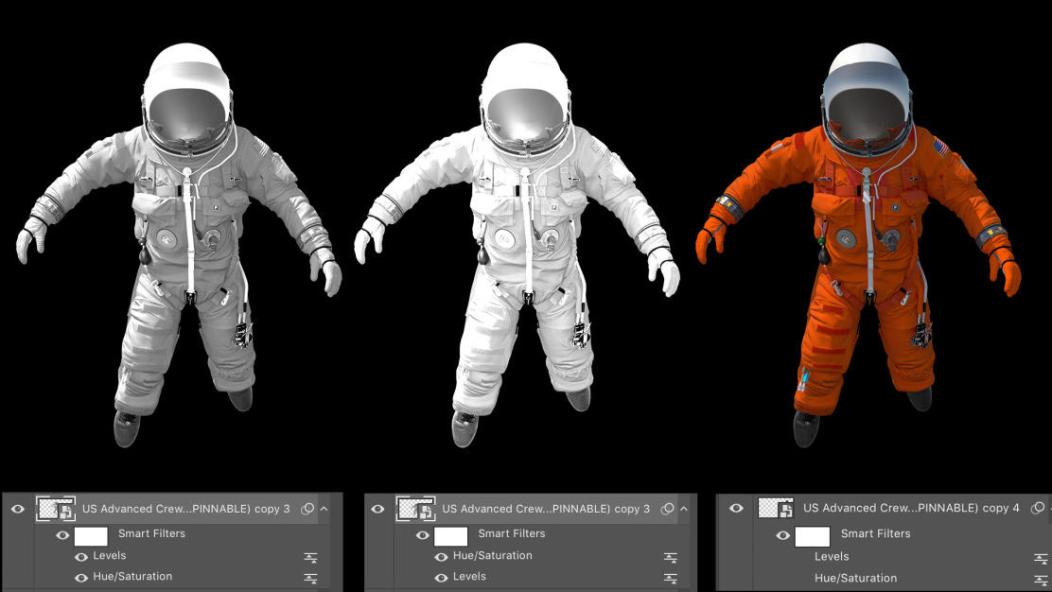Click the Levels entry under copy 4
Viewport: 1052px width, 592px height.
pos(832,556)
